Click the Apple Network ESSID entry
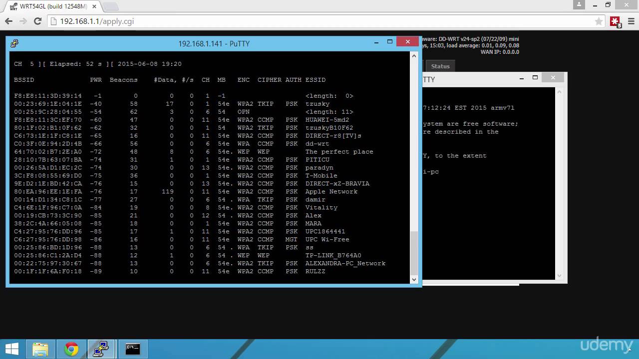 [x=331, y=191]
